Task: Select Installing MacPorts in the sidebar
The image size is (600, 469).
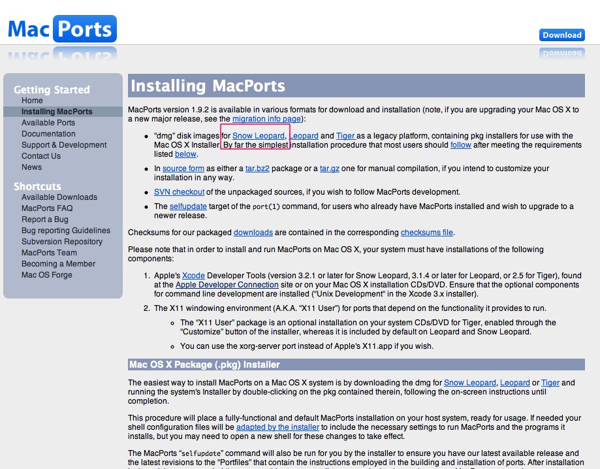Action: coord(57,112)
